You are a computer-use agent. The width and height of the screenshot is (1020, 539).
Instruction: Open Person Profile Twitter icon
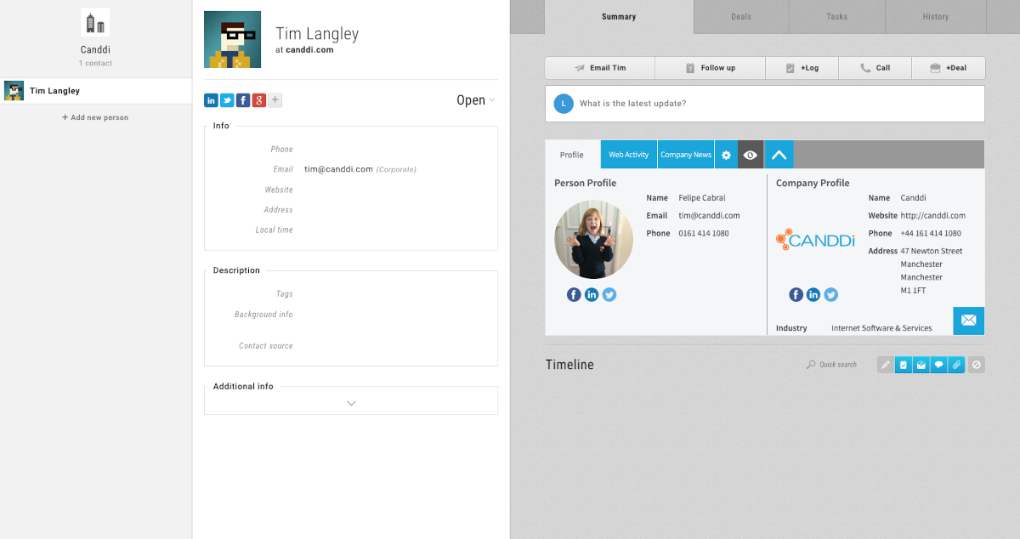(x=609, y=295)
